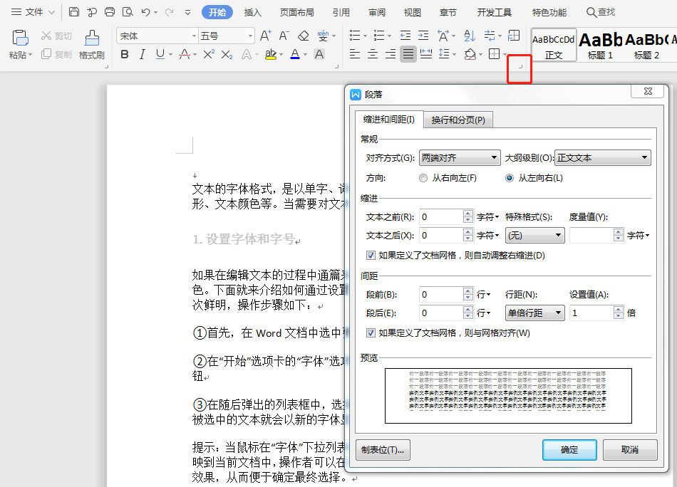Screen dimensions: 677x487
Task: Click the character shading A icon
Action: [319, 54]
